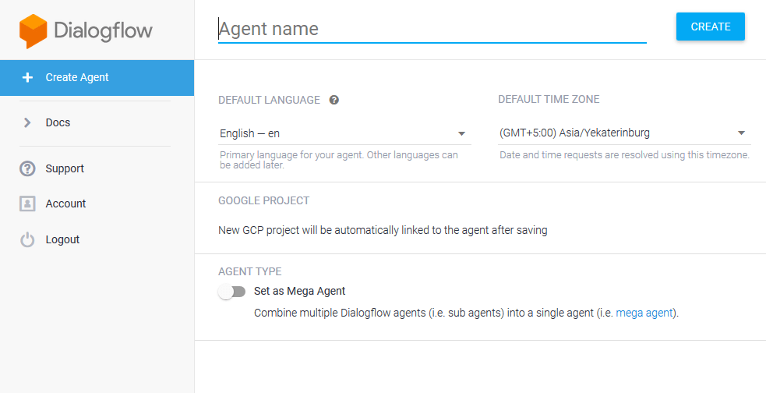Focus the Agent name input field

point(432,29)
